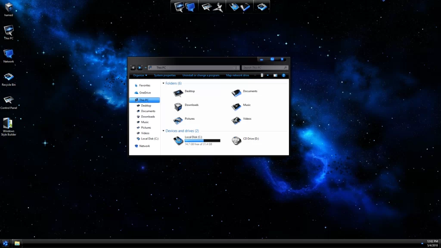The width and height of the screenshot is (441, 248).
Task: Open the Downloads folder icon in main pane
Action: [x=178, y=107]
